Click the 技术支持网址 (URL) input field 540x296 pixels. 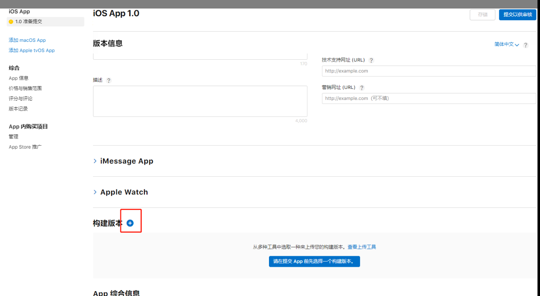pyautogui.click(x=429, y=71)
